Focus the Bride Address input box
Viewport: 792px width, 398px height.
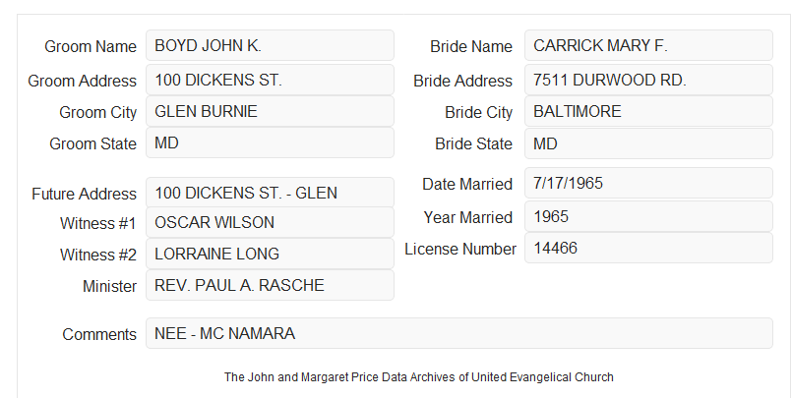pyautogui.click(x=648, y=80)
